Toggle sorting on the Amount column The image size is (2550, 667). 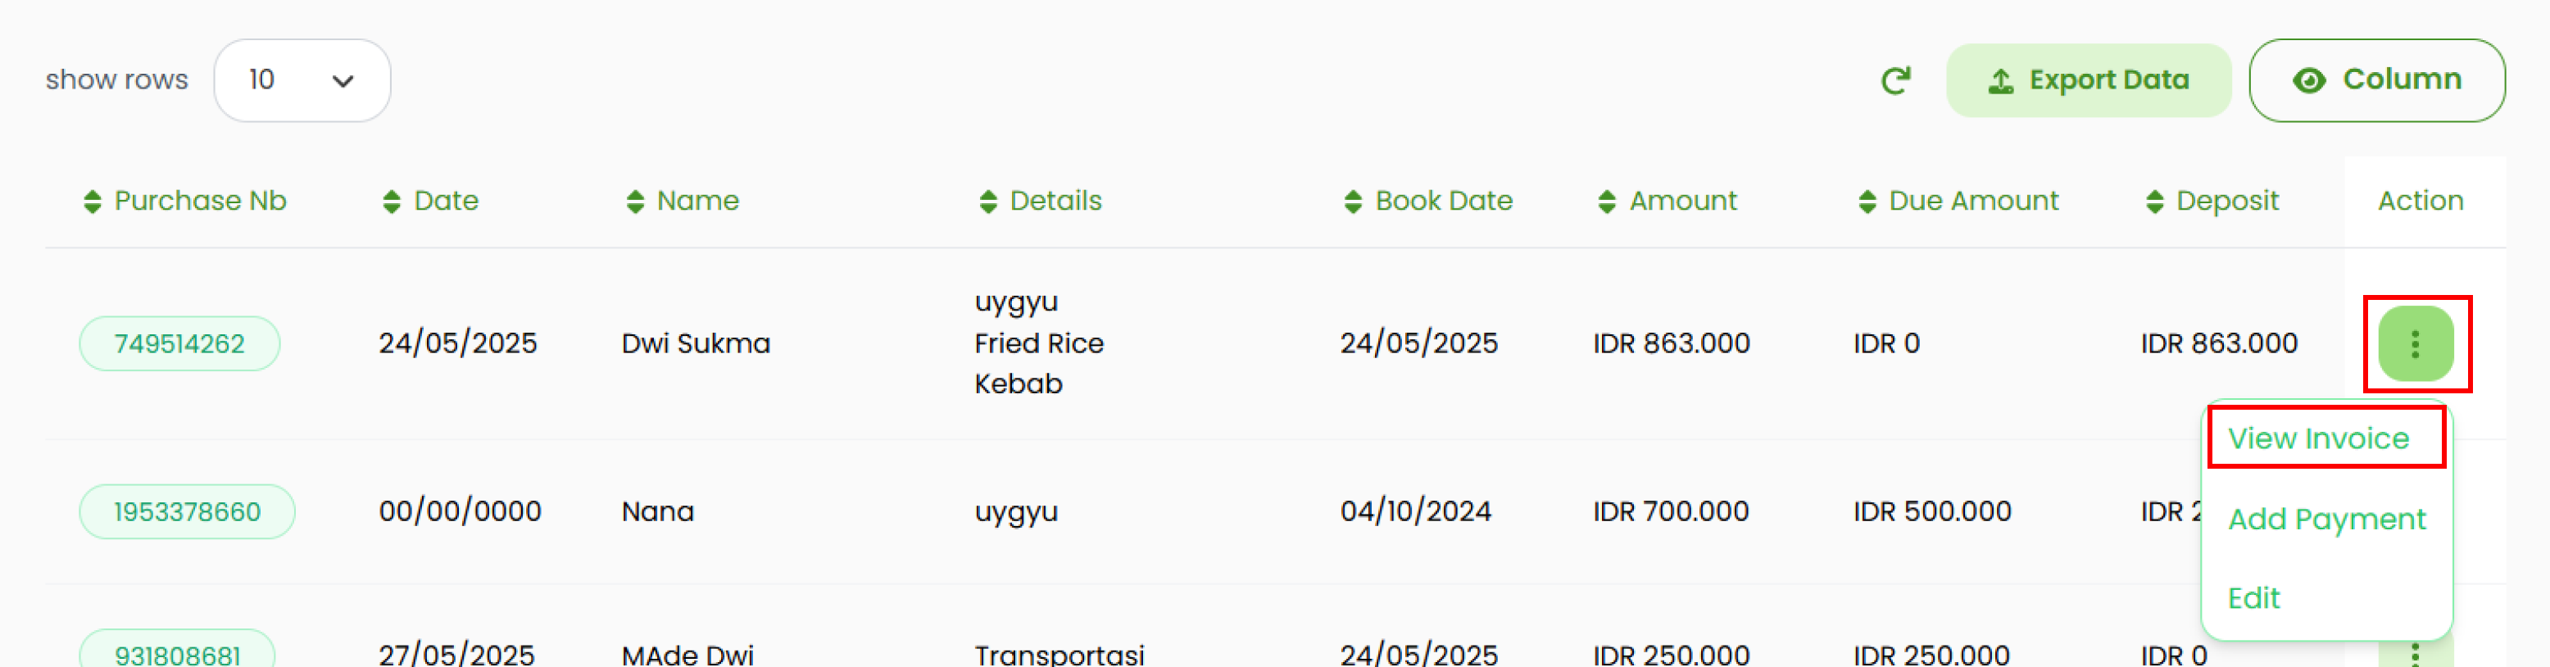pos(1607,200)
